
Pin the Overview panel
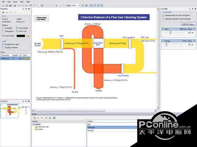(26, 101)
